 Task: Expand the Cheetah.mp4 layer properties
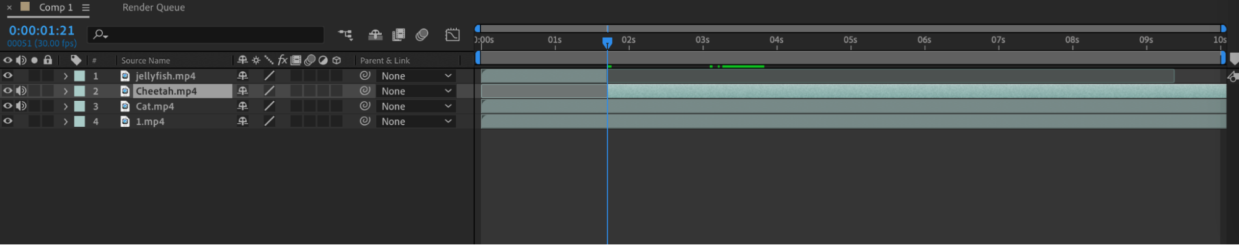[65, 91]
